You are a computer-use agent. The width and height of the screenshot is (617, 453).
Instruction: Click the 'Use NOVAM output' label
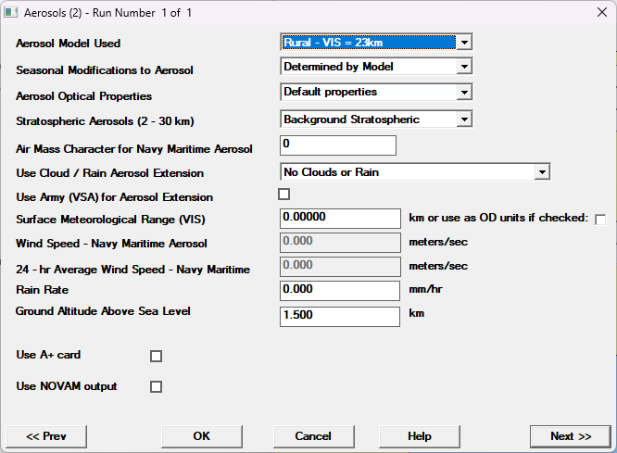pos(67,386)
